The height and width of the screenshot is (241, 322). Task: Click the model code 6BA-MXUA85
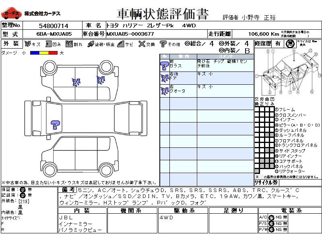point(54,34)
